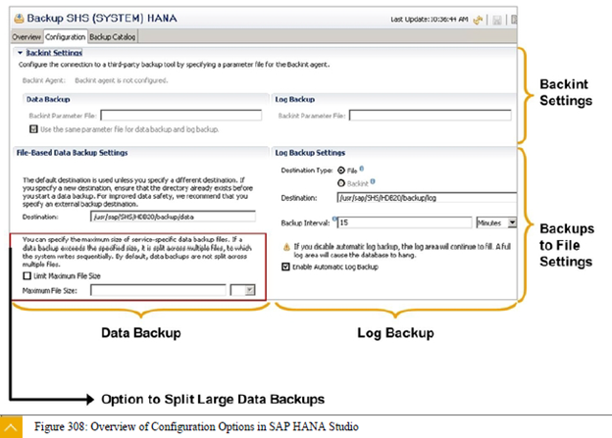Image resolution: width=612 pixels, height=438 pixels.
Task: Toggle Use the same parameter file checkbox
Action: (x=34, y=129)
